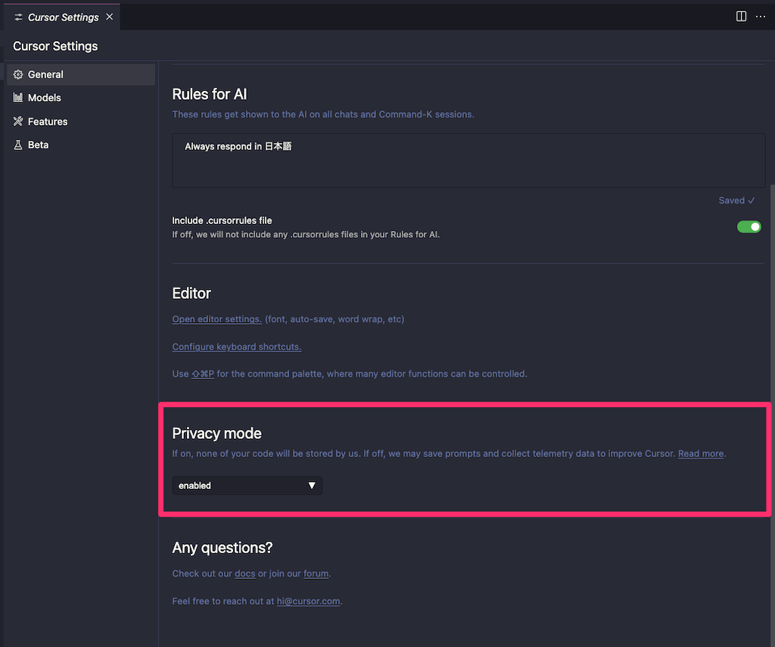
Task: Open the forum link
Action: coord(316,574)
